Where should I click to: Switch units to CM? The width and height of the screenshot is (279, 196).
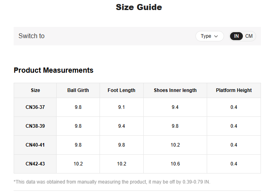(249, 36)
